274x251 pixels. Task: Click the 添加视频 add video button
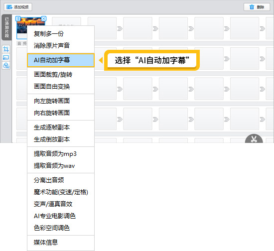(x=18, y=7)
